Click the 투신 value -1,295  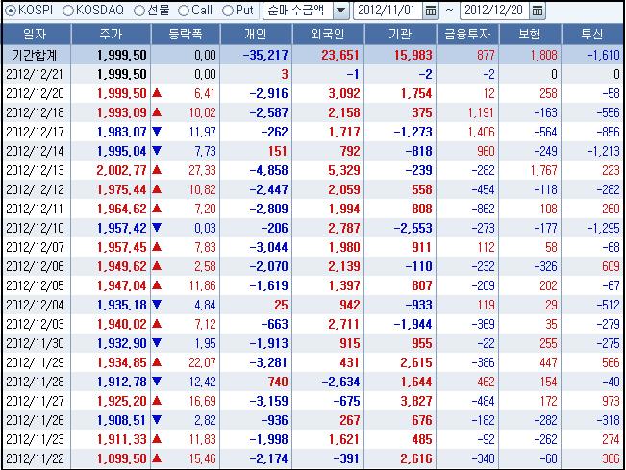[603, 228]
